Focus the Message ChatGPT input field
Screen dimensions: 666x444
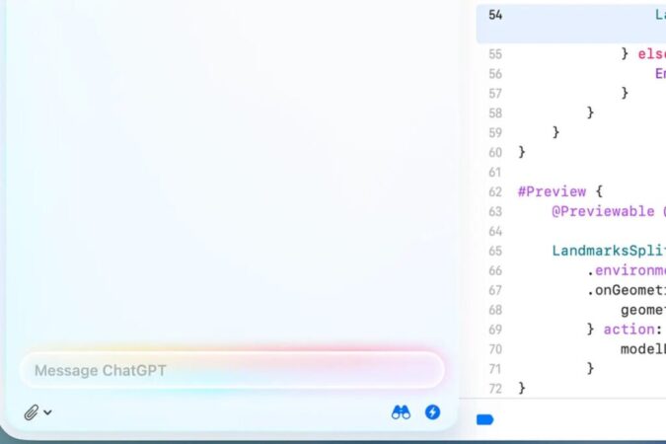(x=232, y=371)
